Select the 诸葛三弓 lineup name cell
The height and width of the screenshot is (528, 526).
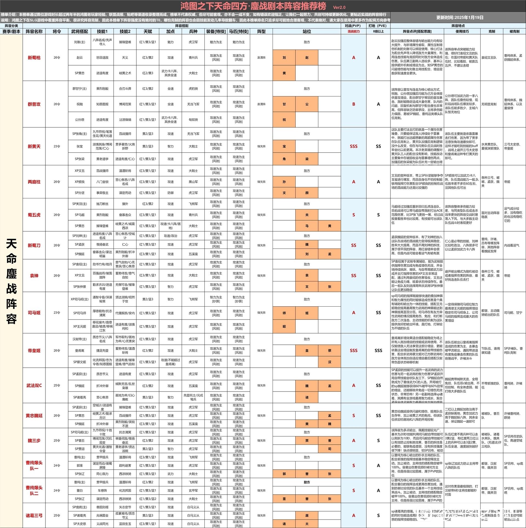pos(34,515)
